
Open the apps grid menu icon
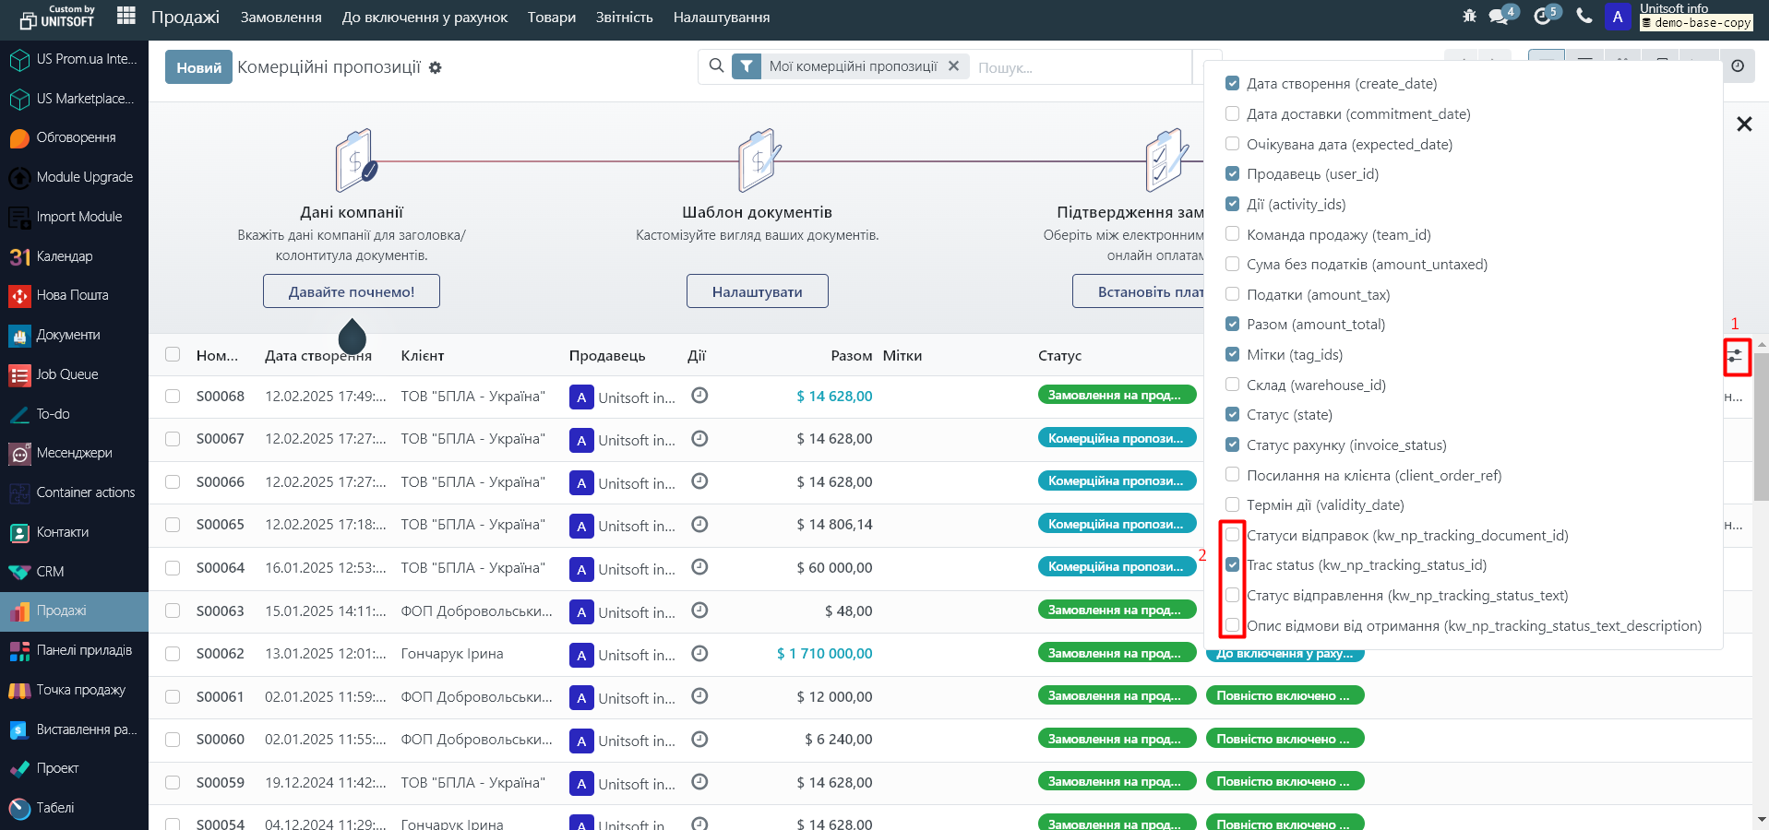(126, 16)
